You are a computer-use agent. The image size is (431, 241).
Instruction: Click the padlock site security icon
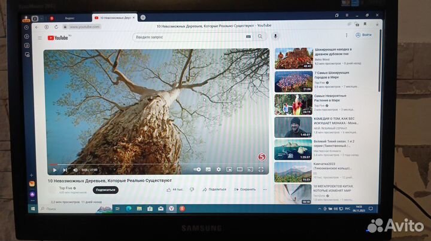65,27
